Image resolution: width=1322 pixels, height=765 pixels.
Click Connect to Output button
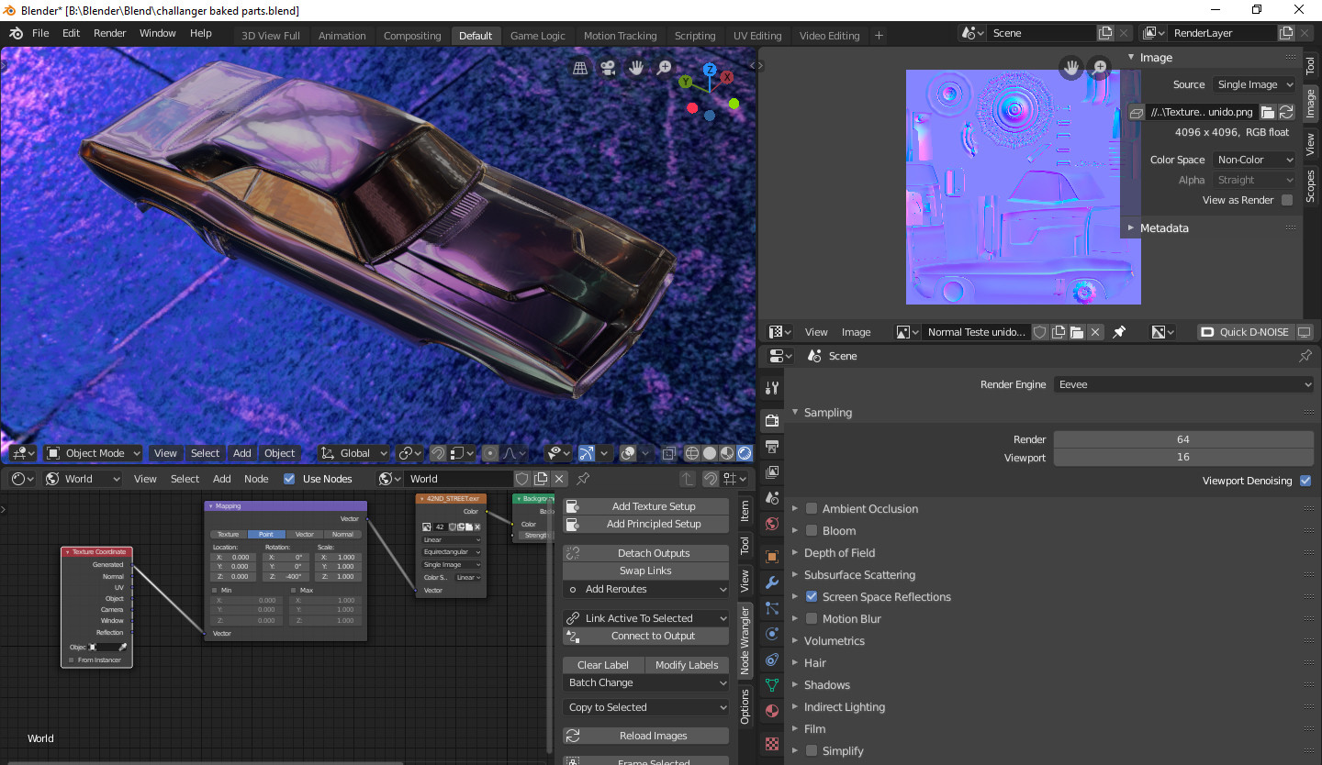pos(647,637)
